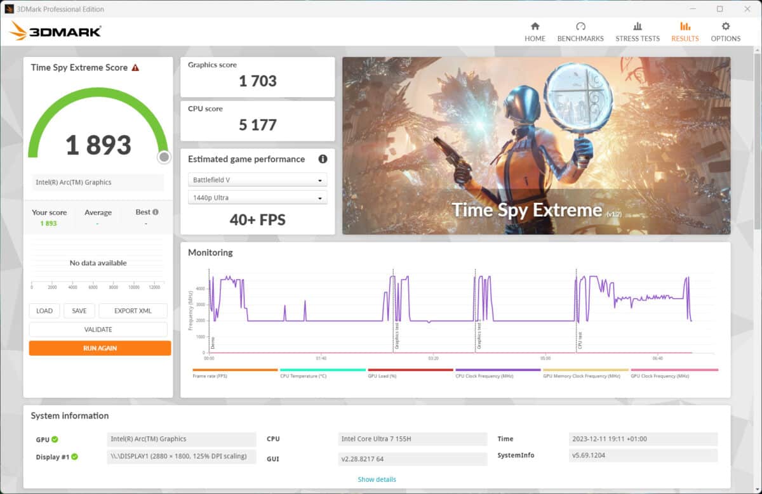This screenshot has width=762, height=494.
Task: Click the GUI version v2.28.8217 64 field
Action: pyautogui.click(x=413, y=458)
